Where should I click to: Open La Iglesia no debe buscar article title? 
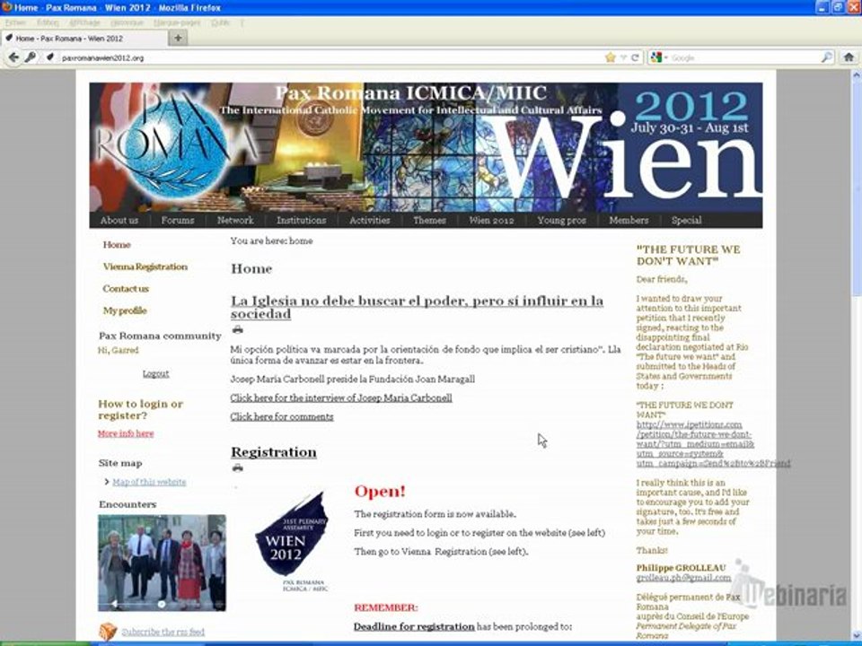(x=417, y=307)
